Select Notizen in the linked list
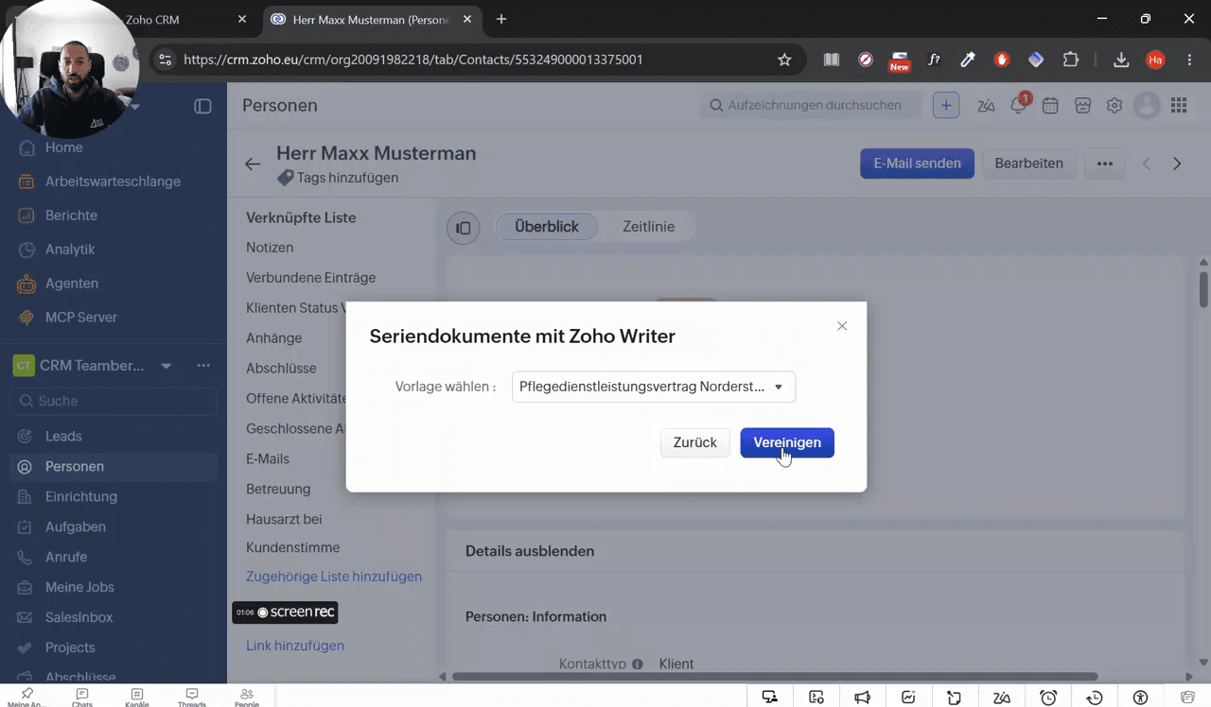Screen dimensions: 1211x707 (270, 248)
